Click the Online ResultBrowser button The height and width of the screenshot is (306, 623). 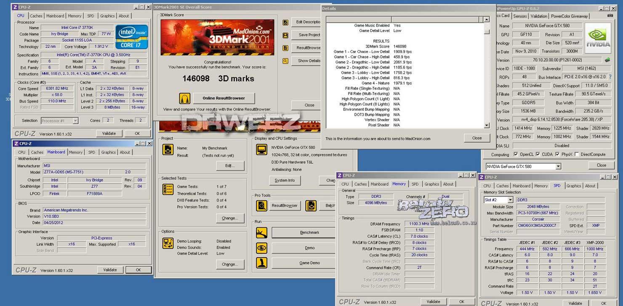[x=224, y=98]
